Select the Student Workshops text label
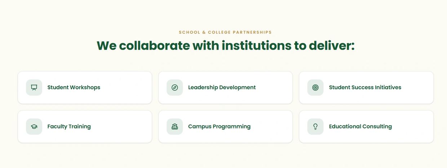Viewport: 447px width, 168px height. (74, 87)
